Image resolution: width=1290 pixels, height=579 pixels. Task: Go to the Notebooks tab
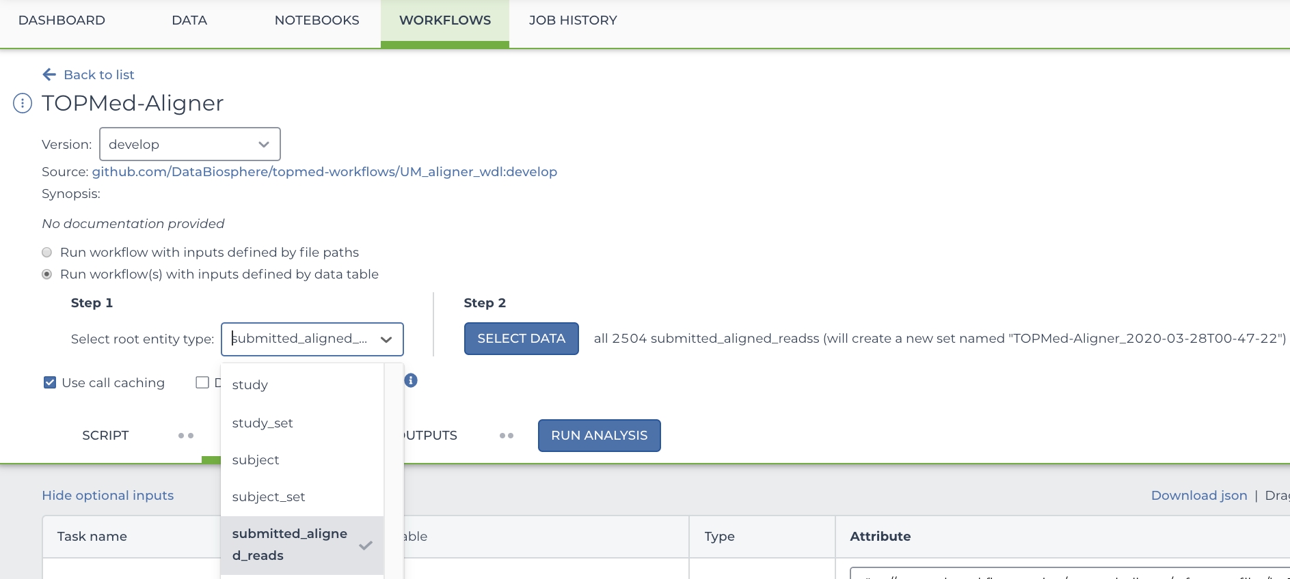(x=317, y=20)
